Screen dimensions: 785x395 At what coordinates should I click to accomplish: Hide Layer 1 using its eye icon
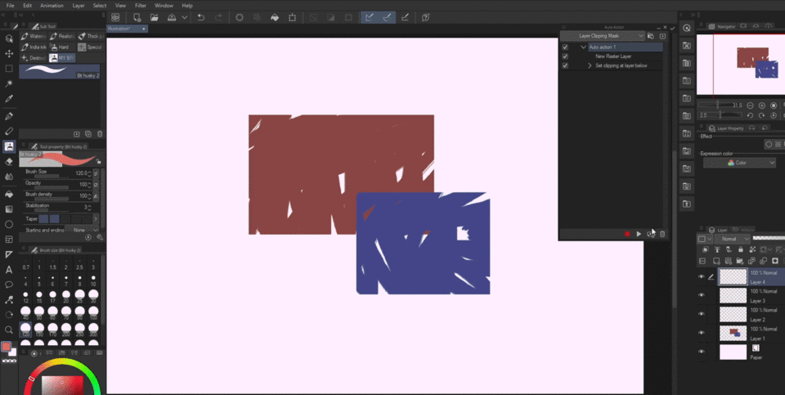click(702, 333)
